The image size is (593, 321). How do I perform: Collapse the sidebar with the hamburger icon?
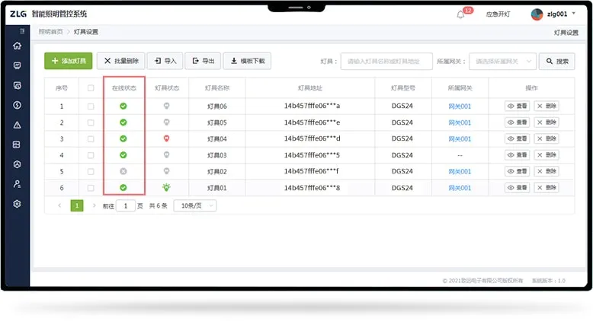[21, 31]
